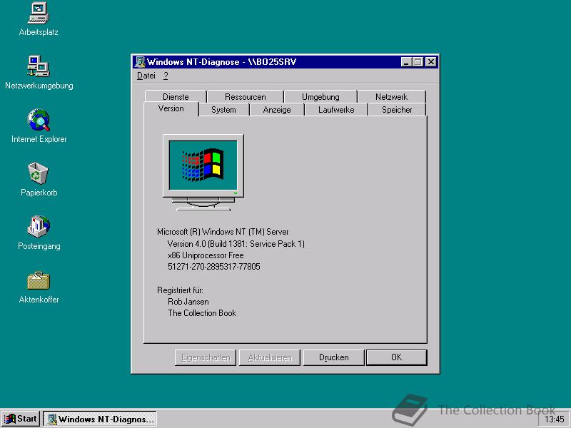Click the "Microsoft (R) Windows NT (TM) Server" line
571x428 pixels.
coord(223,232)
